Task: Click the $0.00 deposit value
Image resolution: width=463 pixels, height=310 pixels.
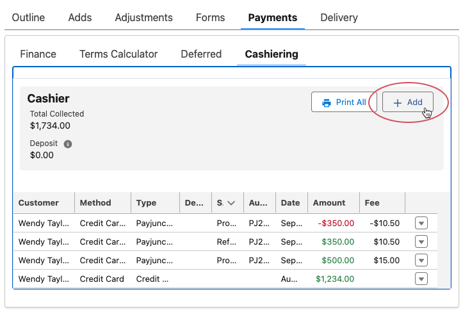Action: point(42,155)
